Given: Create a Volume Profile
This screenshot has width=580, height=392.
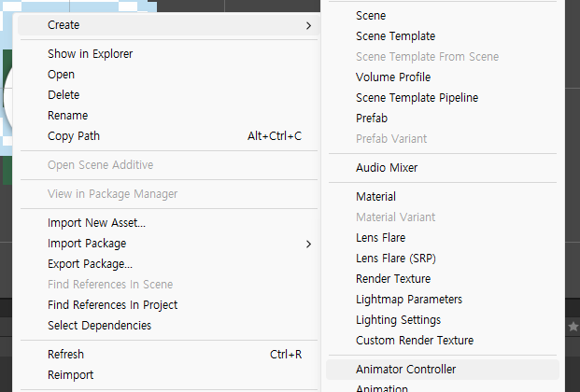Looking at the screenshot, I should pyautogui.click(x=393, y=77).
